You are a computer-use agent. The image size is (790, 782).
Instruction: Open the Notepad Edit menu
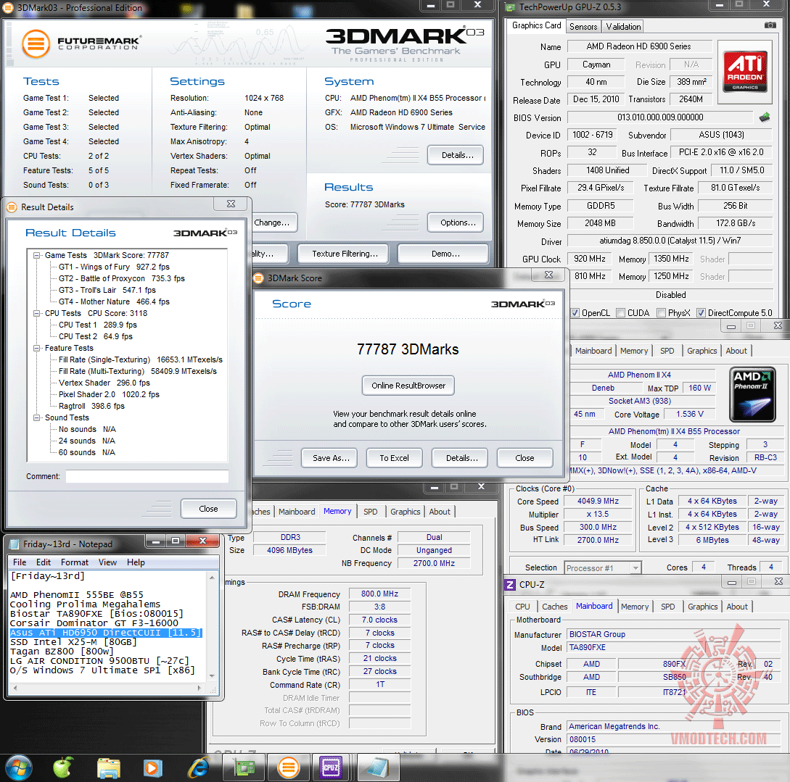click(x=44, y=562)
